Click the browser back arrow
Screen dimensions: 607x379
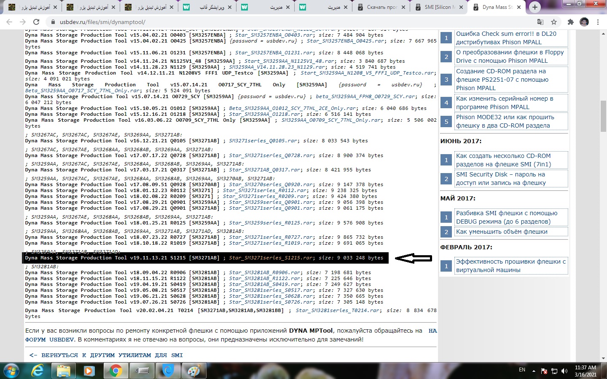9,22
